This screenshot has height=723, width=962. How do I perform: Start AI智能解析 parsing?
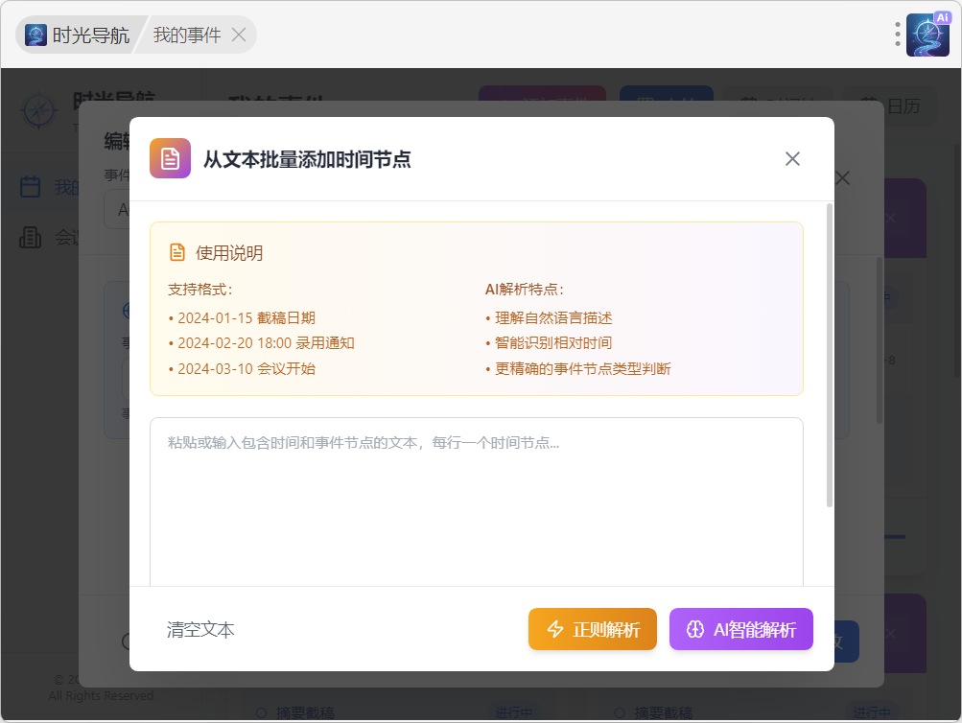point(740,630)
